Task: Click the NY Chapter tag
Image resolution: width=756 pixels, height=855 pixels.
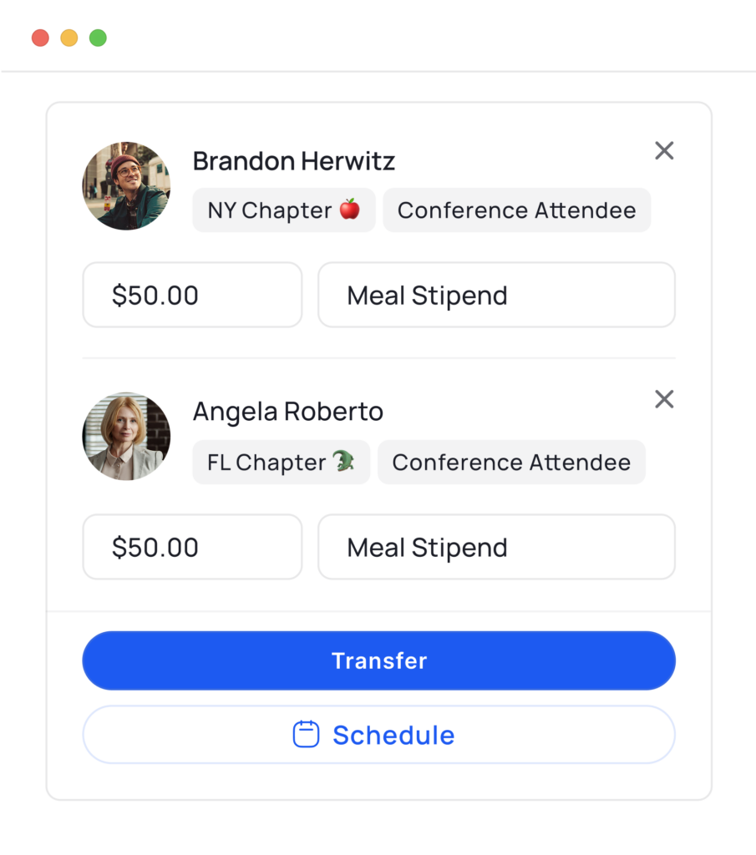Action: click(284, 210)
